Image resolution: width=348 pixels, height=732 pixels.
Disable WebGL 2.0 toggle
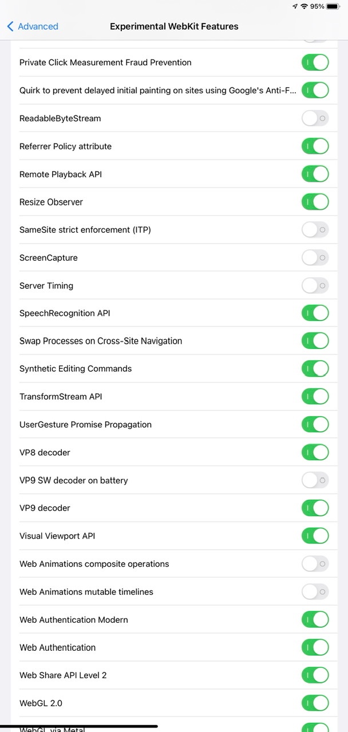click(x=315, y=703)
